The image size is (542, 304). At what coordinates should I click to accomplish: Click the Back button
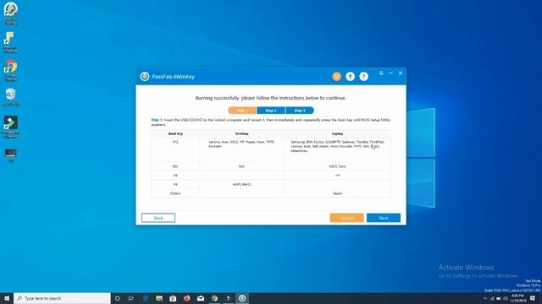click(x=158, y=218)
